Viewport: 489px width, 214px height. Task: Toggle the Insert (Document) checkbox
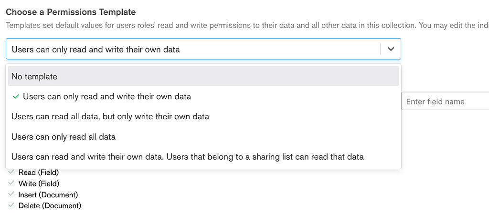pos(11,194)
